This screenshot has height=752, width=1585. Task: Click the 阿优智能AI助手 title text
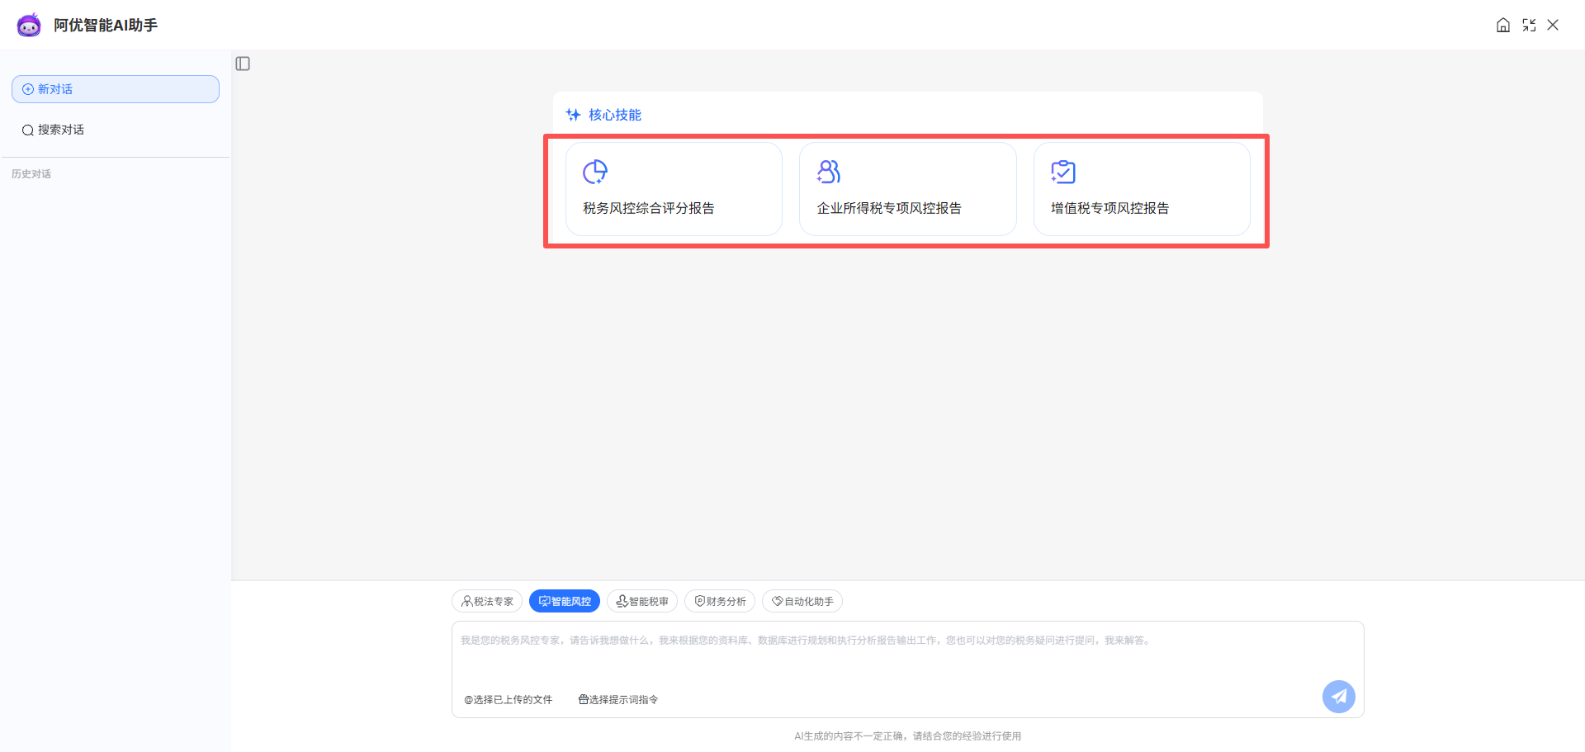point(106,25)
